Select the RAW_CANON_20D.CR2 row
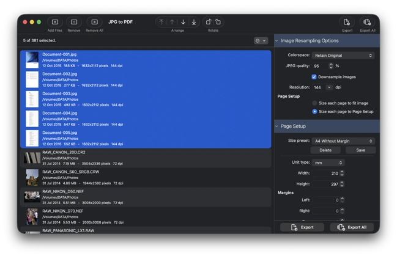 tap(146, 158)
